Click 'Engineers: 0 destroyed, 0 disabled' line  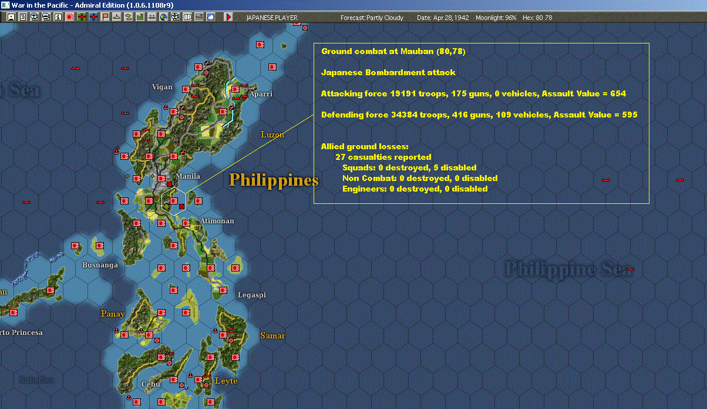tap(415, 189)
